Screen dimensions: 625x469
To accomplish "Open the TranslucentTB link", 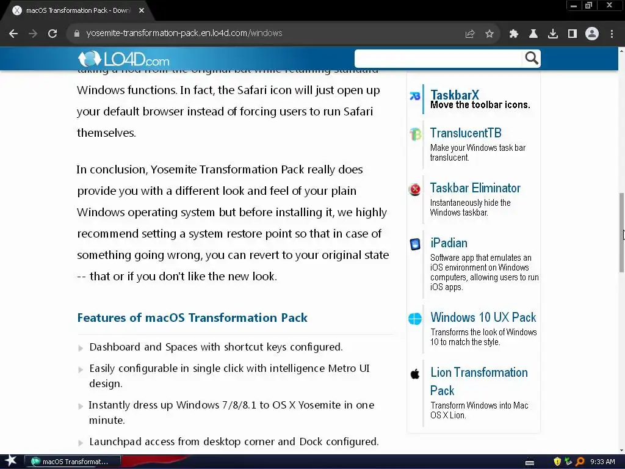I will (466, 133).
